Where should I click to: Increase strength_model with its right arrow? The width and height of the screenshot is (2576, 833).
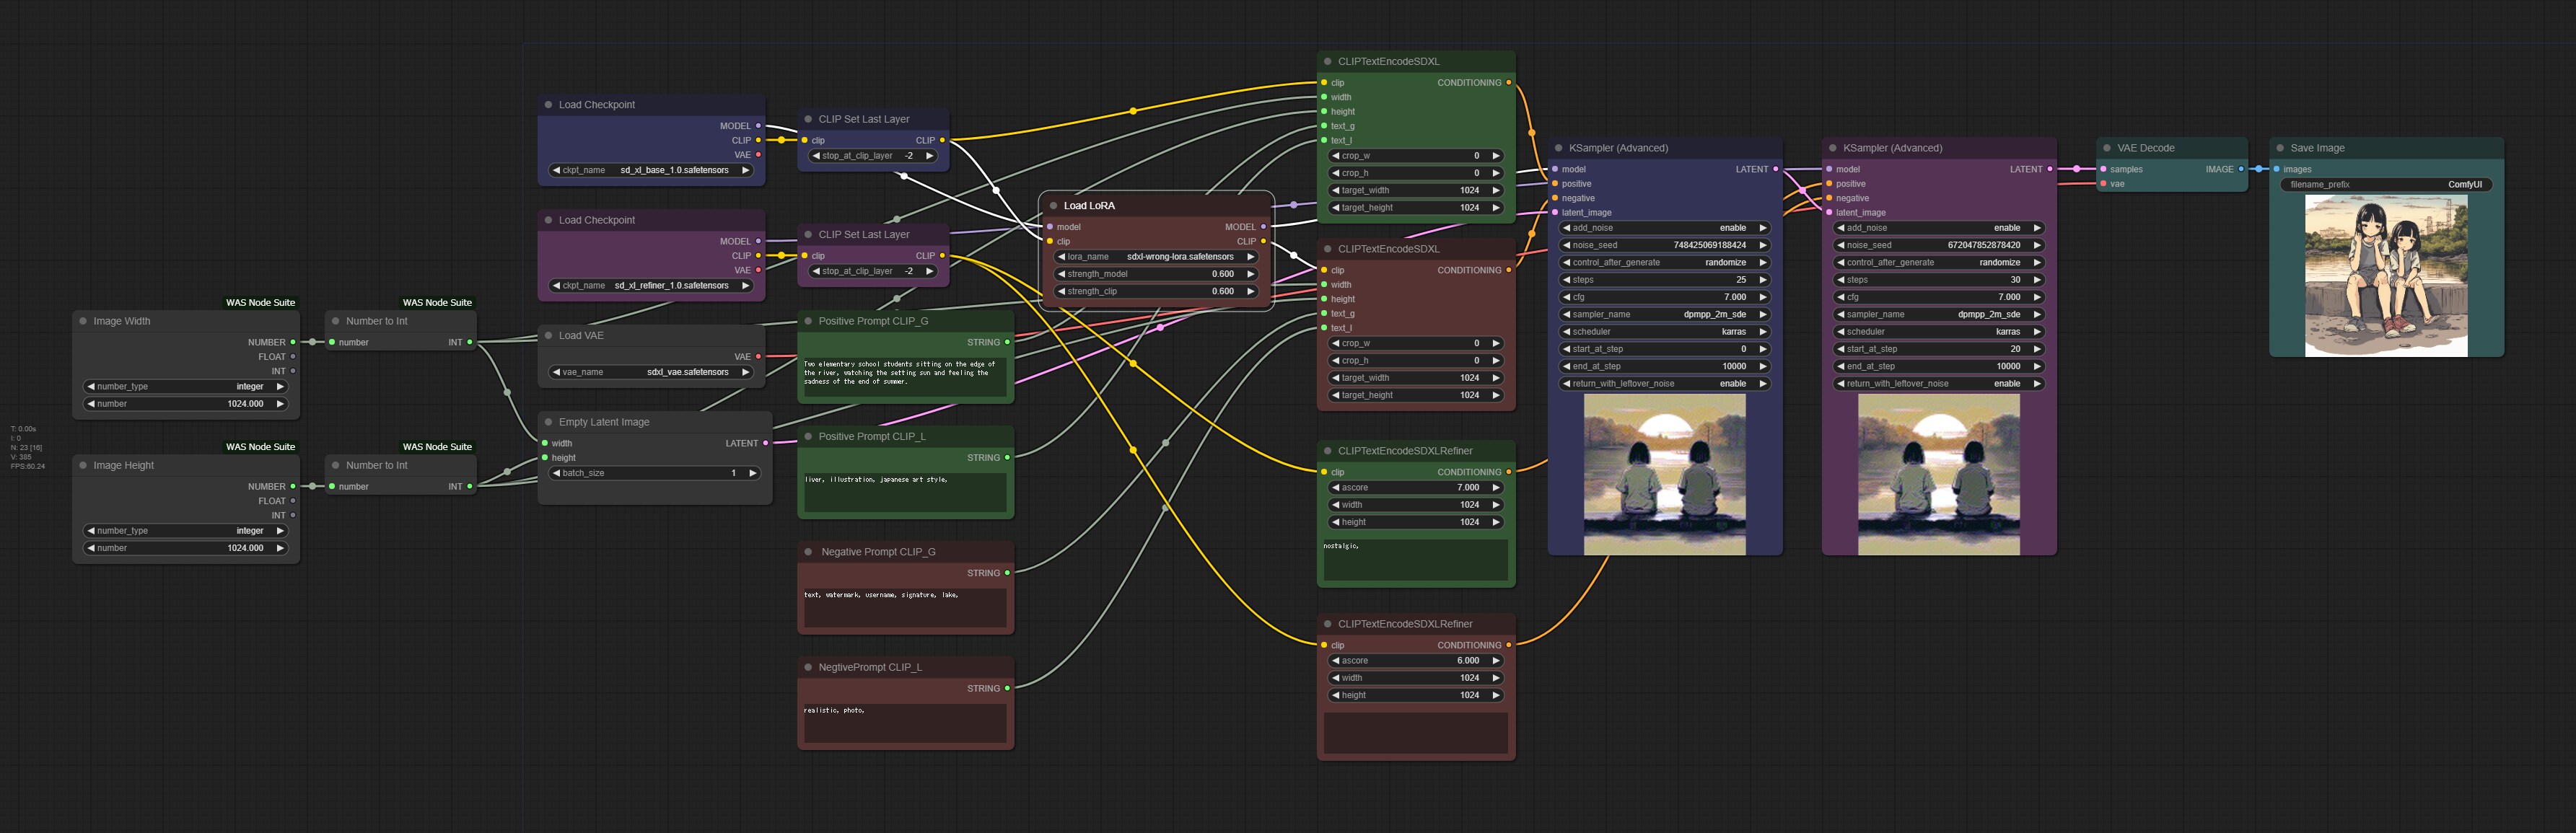(x=1250, y=274)
